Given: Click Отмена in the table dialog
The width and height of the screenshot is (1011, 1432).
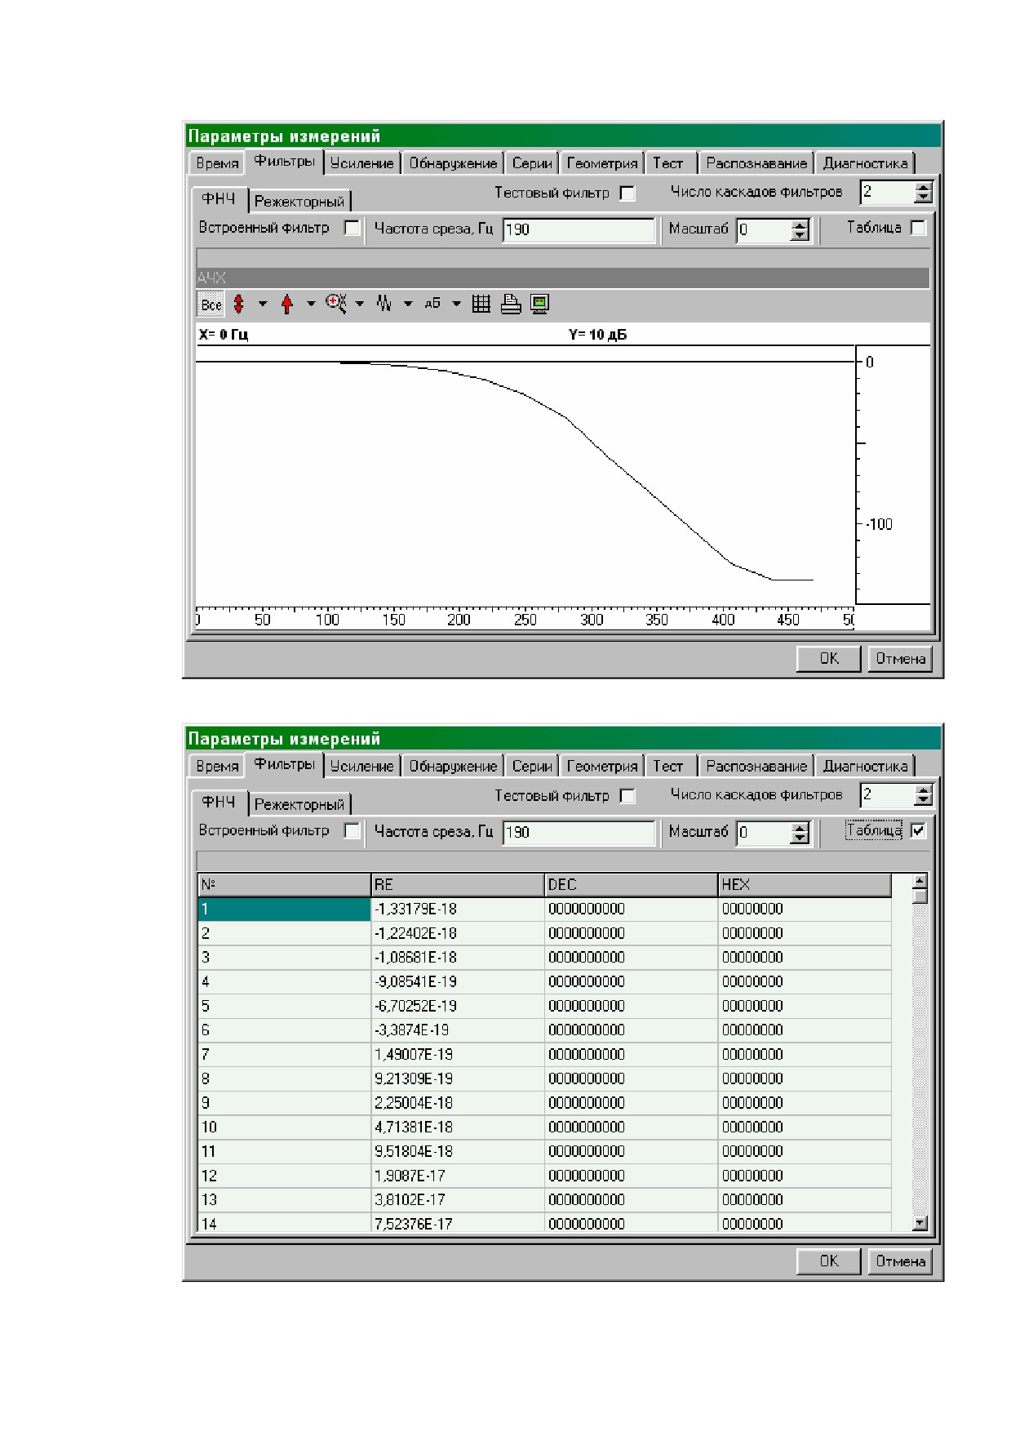Looking at the screenshot, I should pyautogui.click(x=900, y=1261).
